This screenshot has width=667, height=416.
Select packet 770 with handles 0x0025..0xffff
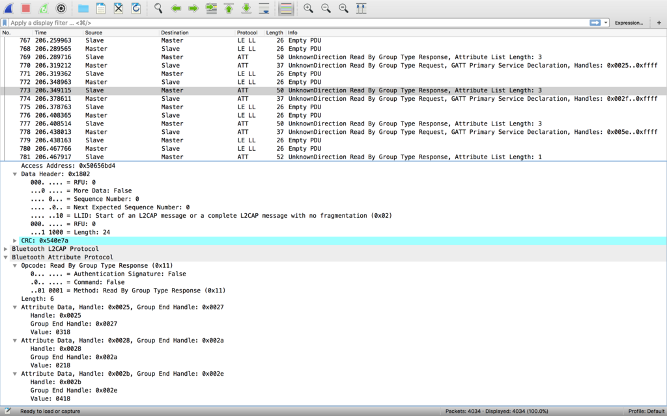click(333, 66)
